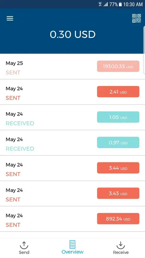Tap the Wi-Fi status icon
The image size is (145, 258).
100,4
